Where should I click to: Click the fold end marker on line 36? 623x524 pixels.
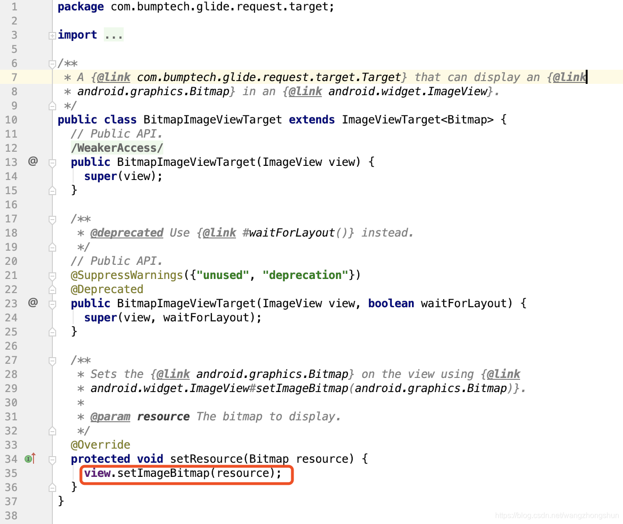click(x=52, y=487)
